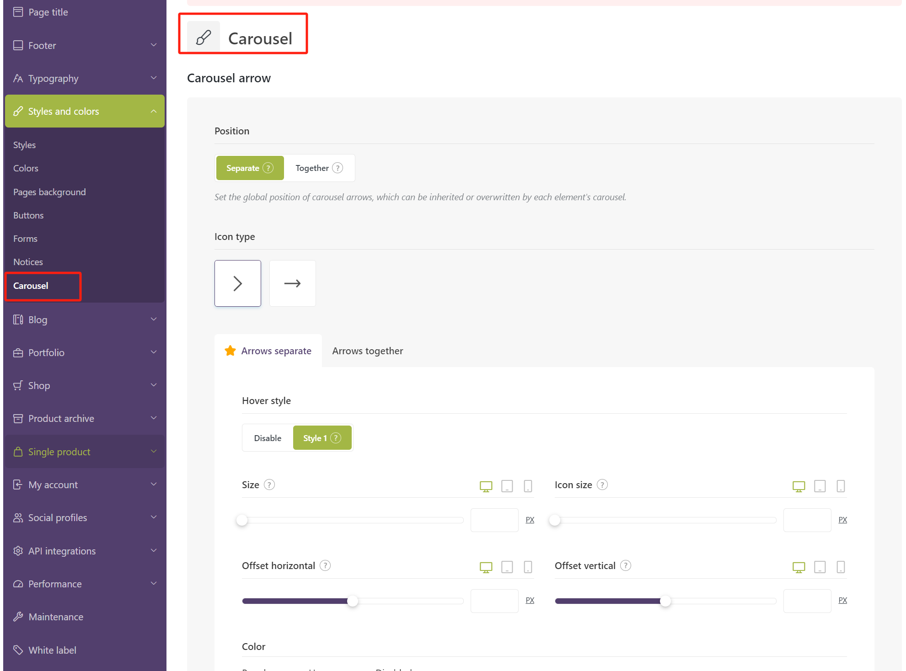Click the Page title icon in sidebar
The image size is (906, 671).
tap(18, 13)
